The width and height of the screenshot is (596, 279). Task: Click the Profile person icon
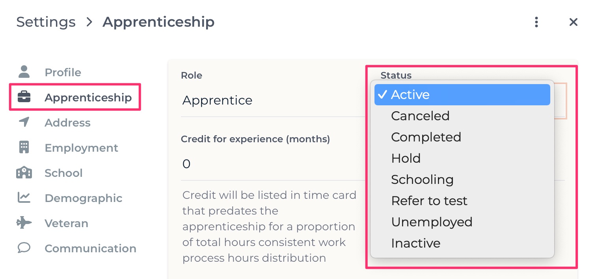point(24,72)
